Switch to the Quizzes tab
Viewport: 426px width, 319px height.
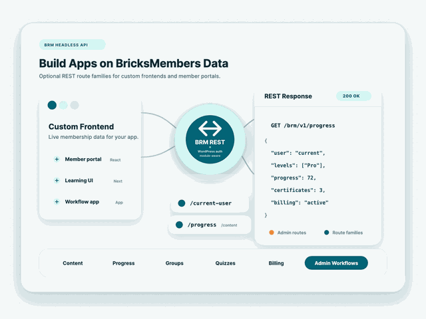[225, 263]
